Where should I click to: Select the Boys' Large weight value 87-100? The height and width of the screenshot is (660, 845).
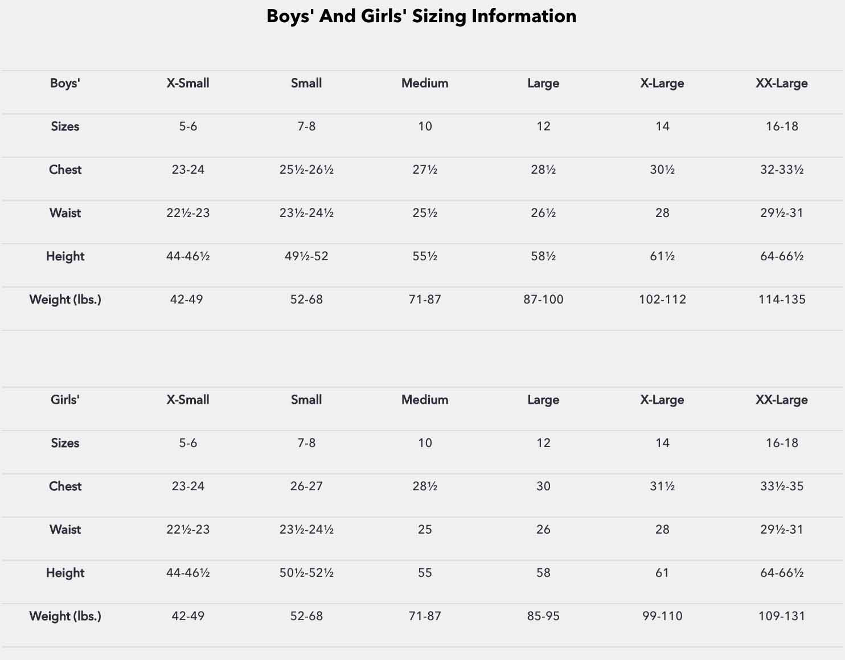[x=543, y=300]
